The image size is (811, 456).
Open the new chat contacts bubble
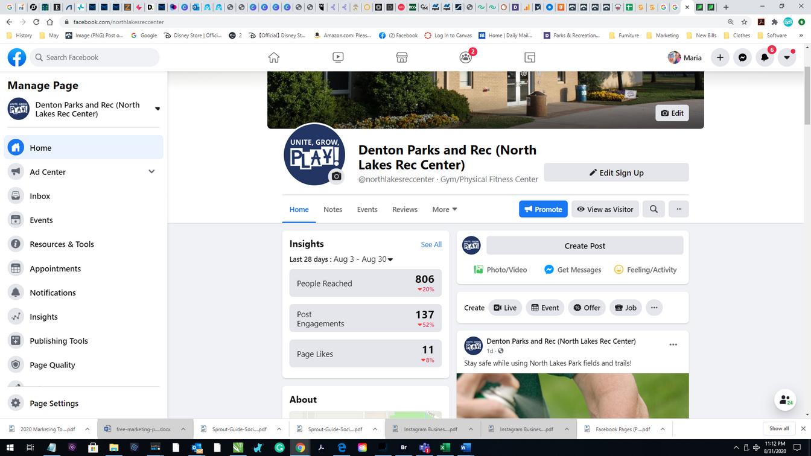785,400
